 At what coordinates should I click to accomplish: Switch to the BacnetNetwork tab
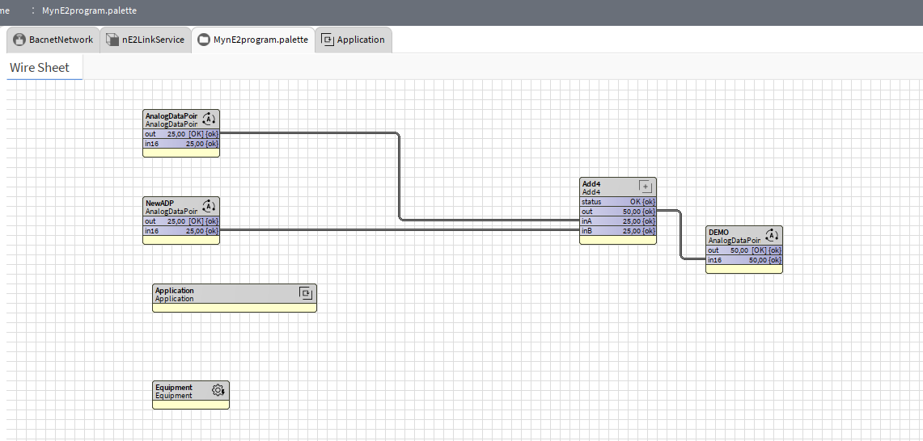61,40
